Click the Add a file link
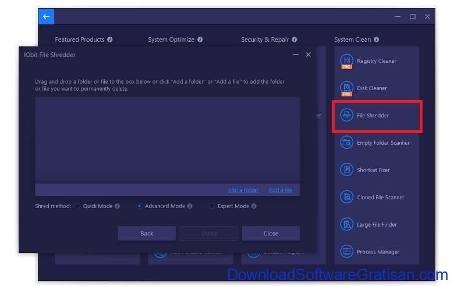454x286 pixels. click(281, 190)
